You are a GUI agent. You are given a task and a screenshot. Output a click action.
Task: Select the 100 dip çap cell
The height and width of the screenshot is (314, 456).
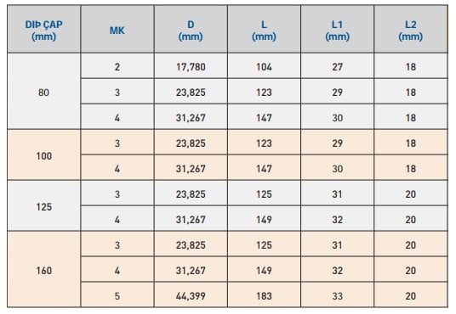[x=44, y=155]
